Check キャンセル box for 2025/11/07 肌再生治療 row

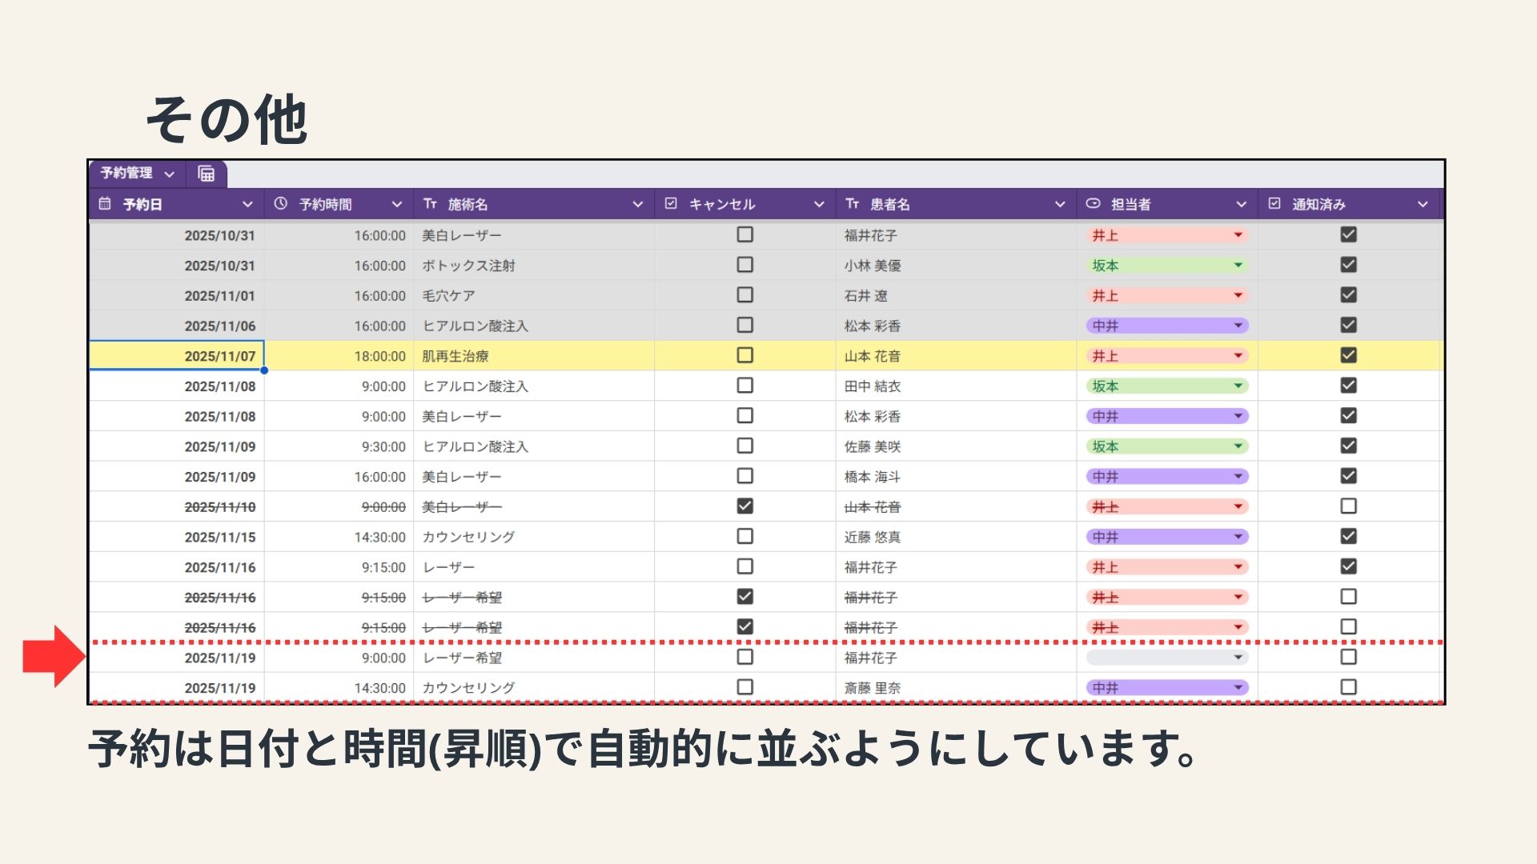[744, 355]
